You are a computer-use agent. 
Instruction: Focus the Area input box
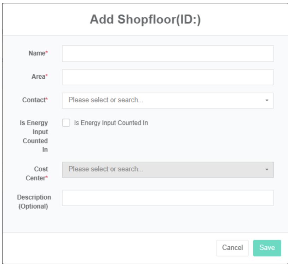[x=168, y=77]
